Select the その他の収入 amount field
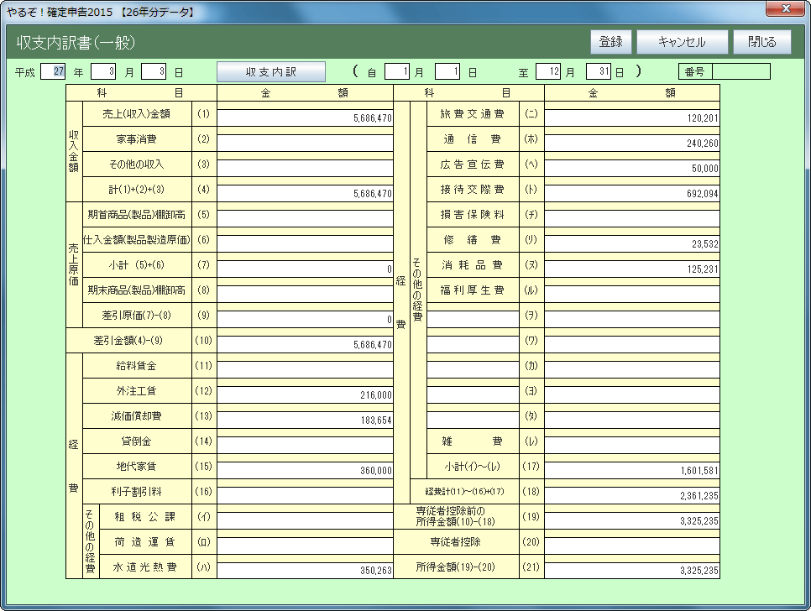The image size is (811, 611). point(305,168)
